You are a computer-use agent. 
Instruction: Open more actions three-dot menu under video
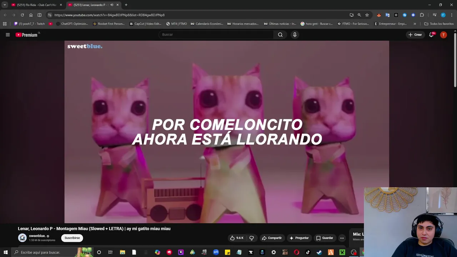coord(342,238)
